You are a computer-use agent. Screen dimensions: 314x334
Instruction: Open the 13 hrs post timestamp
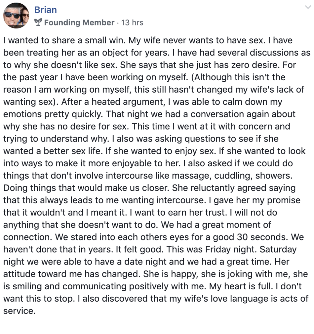(x=132, y=23)
